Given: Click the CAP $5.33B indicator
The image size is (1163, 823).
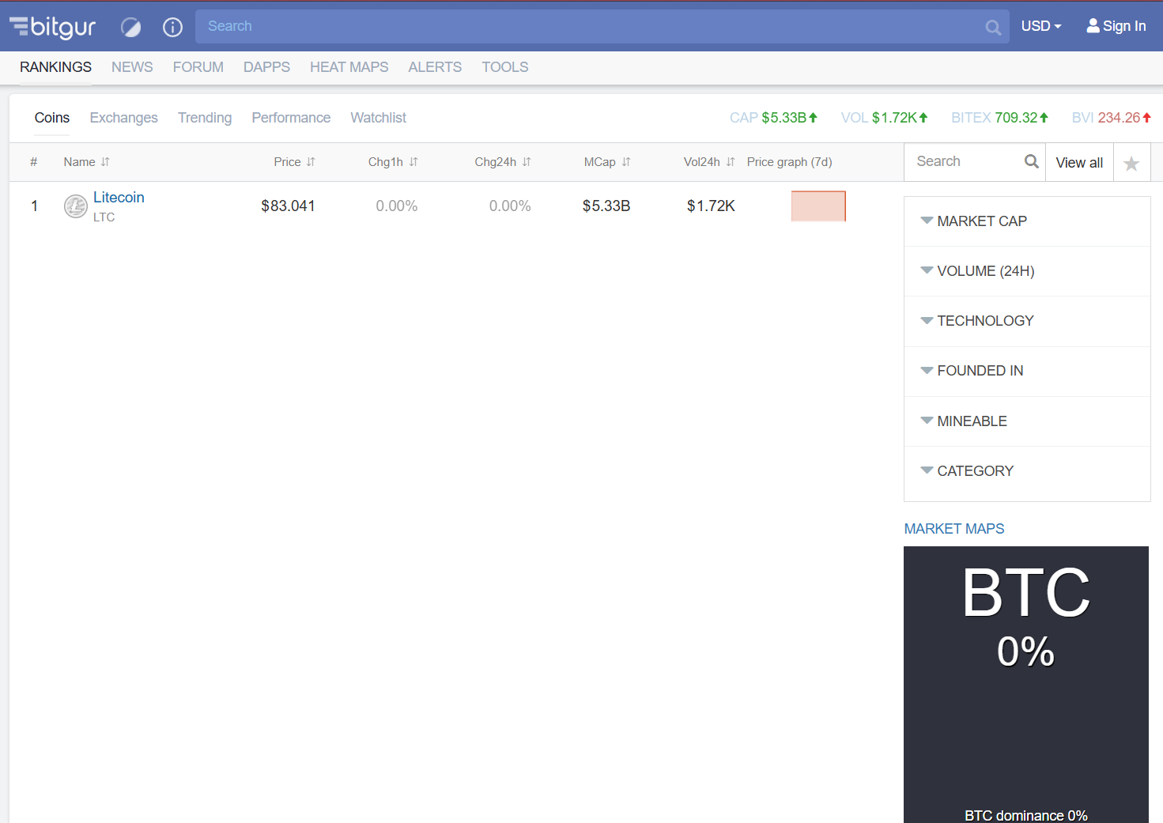Looking at the screenshot, I should (773, 118).
